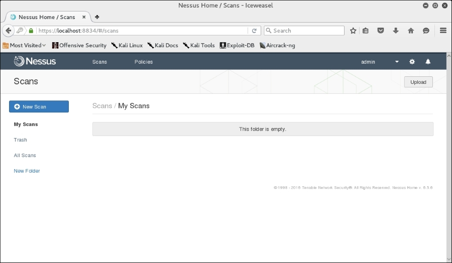The width and height of the screenshot is (452, 263).
Task: Open Offensive Security bookmark
Action: tap(79, 45)
